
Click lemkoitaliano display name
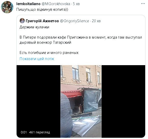28,4
